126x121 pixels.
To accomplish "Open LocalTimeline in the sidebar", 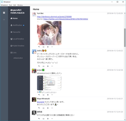I will pyautogui.click(x=17, y=39).
